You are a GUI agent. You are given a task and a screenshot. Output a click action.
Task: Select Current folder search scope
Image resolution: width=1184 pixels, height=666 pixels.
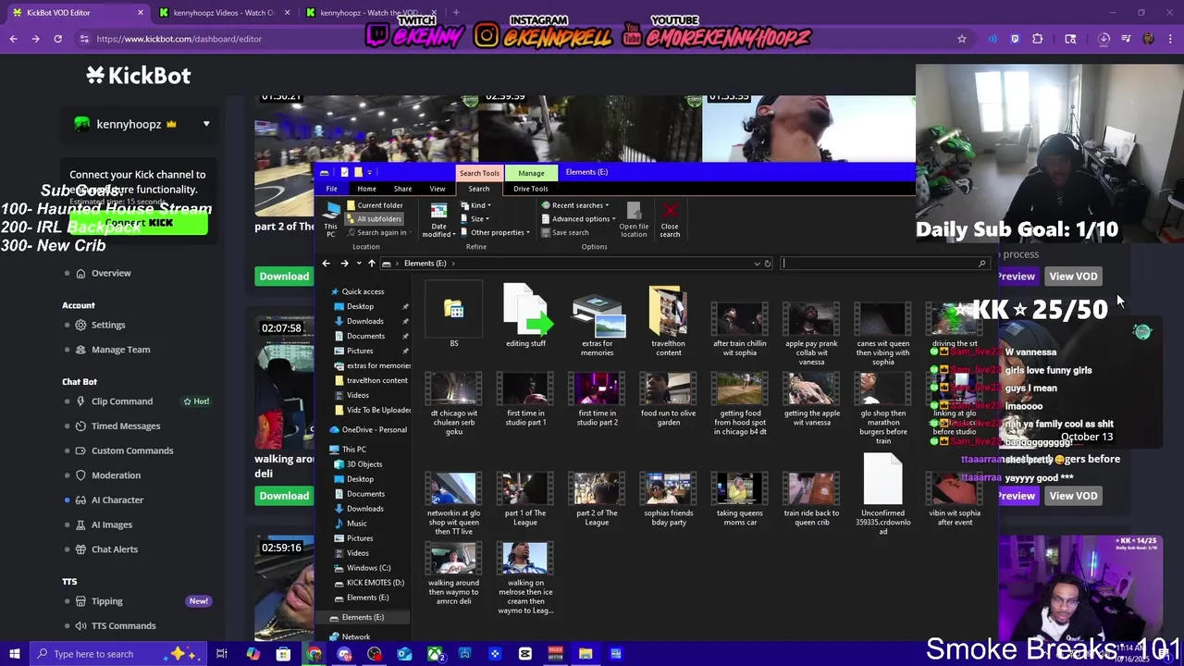pyautogui.click(x=375, y=205)
